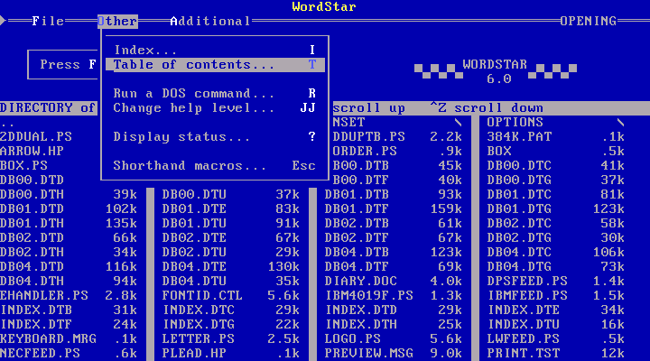Open the OPTIONS\ subdirectory
650x361 pixels.
click(555, 122)
